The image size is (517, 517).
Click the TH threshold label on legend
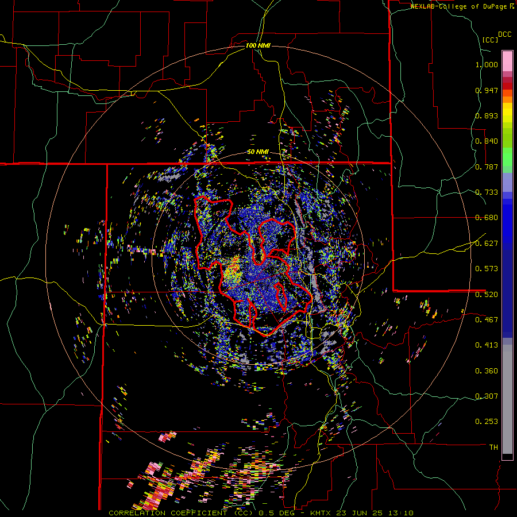[493, 447]
